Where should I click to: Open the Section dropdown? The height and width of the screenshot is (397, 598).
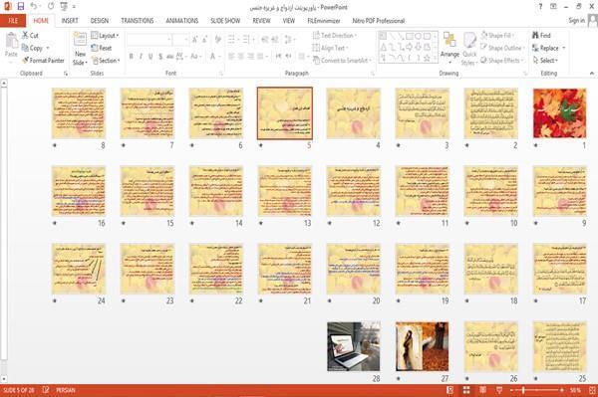(x=106, y=60)
